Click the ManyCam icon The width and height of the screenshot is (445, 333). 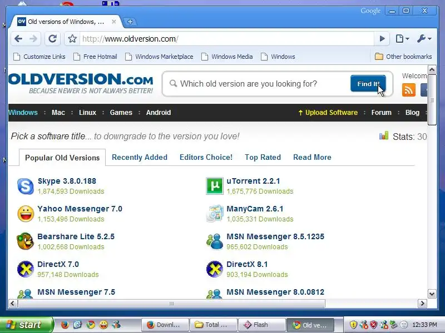[x=215, y=214]
